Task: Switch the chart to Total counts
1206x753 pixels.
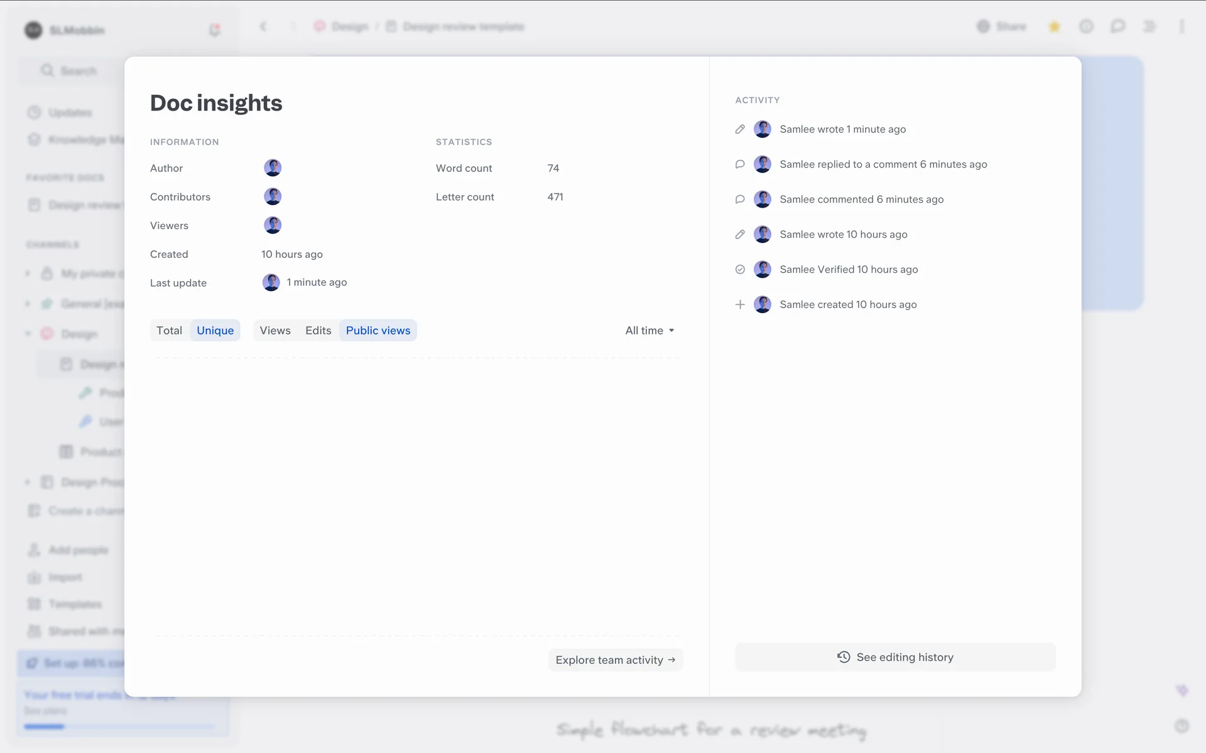Action: pyautogui.click(x=169, y=331)
